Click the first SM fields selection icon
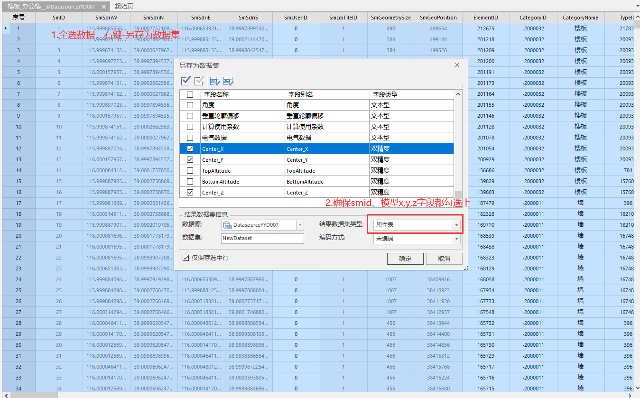The width and height of the screenshot is (640, 398). pos(214,81)
